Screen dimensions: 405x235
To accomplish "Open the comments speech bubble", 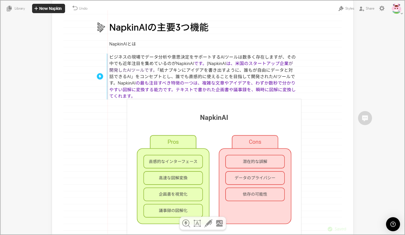I will click(365, 118).
